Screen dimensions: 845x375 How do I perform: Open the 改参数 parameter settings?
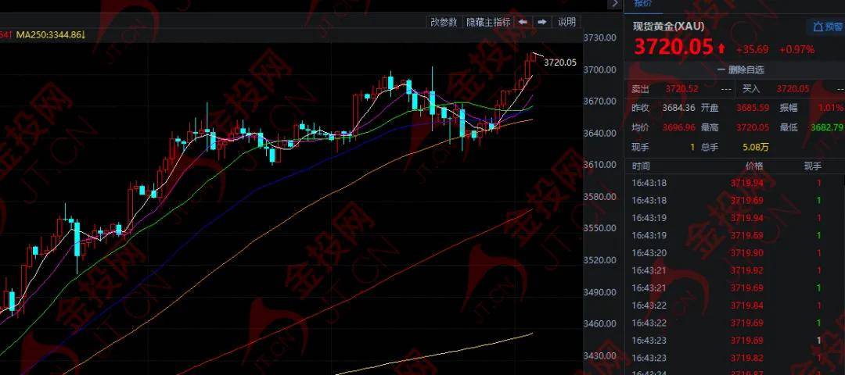[x=444, y=22]
